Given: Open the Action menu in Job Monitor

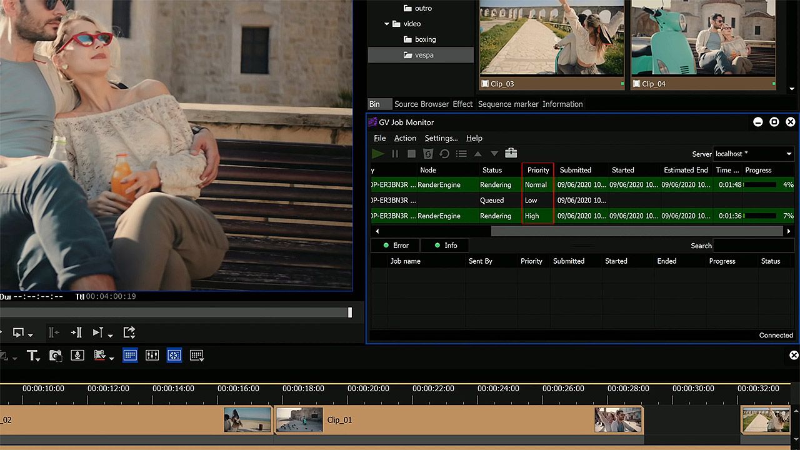Looking at the screenshot, I should coord(405,138).
